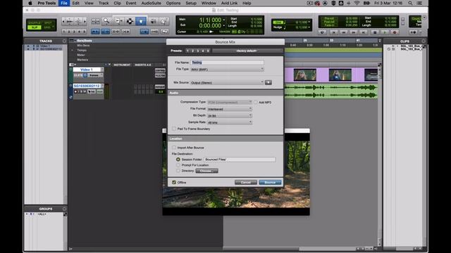This screenshot has width=451, height=253.
Task: Click the Choose directory button
Action: 206,171
